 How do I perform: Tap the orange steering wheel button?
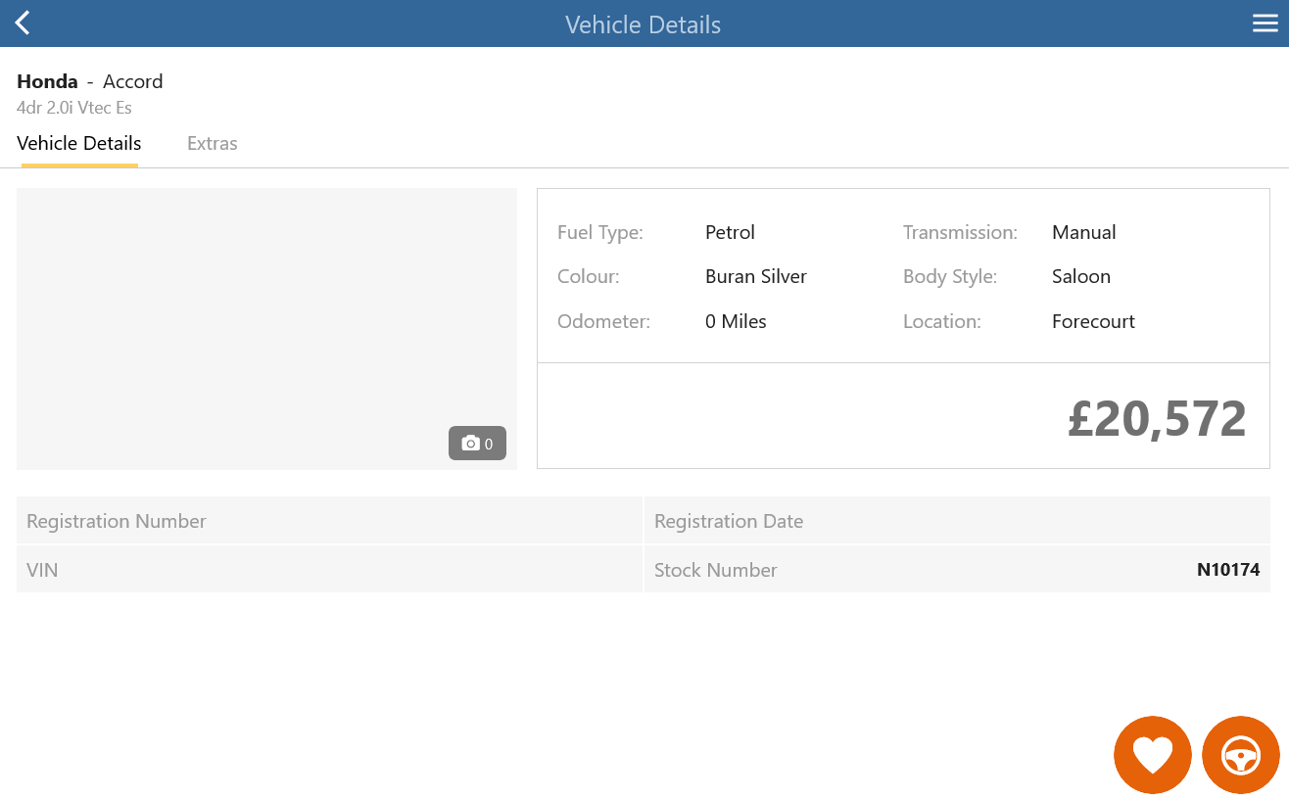pyautogui.click(x=1241, y=755)
